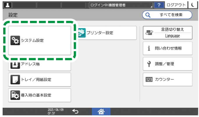Open 調整/管理 button
The image size is (199, 117).
click(168, 64)
